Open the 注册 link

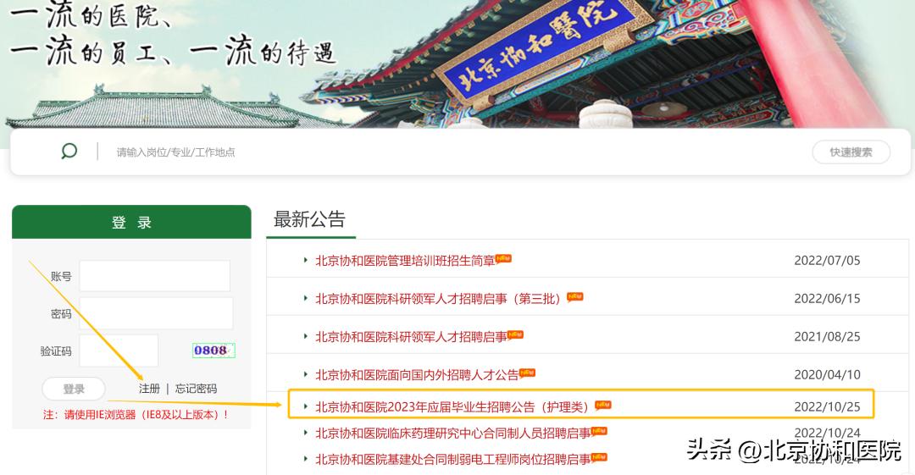(x=149, y=389)
